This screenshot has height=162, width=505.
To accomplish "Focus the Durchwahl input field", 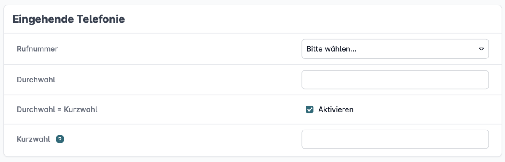I will pos(395,80).
